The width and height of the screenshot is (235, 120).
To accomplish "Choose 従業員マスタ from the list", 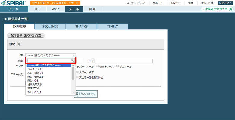I will (x=49, y=85).
